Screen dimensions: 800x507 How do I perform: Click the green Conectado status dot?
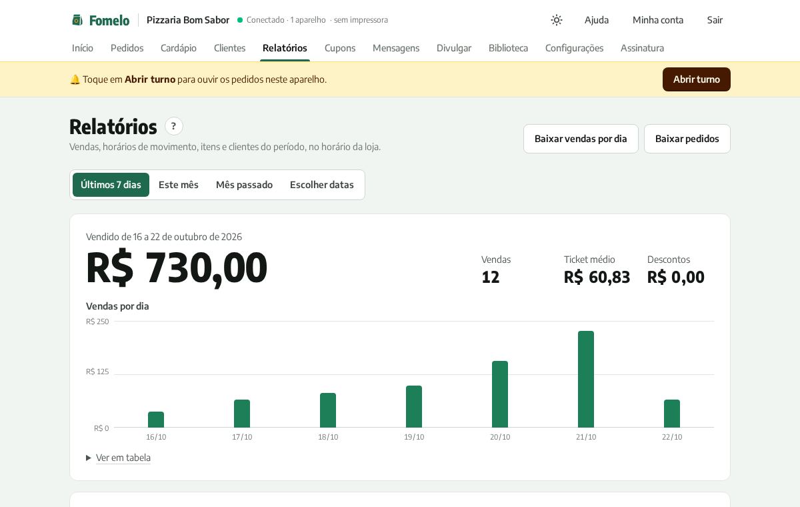click(240, 20)
